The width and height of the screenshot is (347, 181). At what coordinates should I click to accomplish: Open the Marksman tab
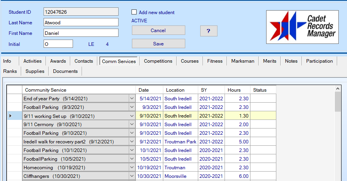243,61
